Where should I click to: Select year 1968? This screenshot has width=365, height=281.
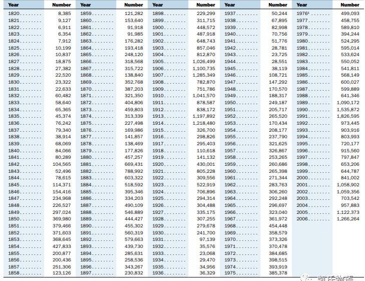click(230, 226)
